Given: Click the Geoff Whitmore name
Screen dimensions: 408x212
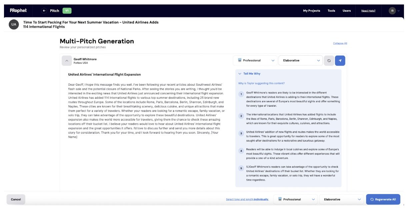Looking at the screenshot, I should coord(85,59).
